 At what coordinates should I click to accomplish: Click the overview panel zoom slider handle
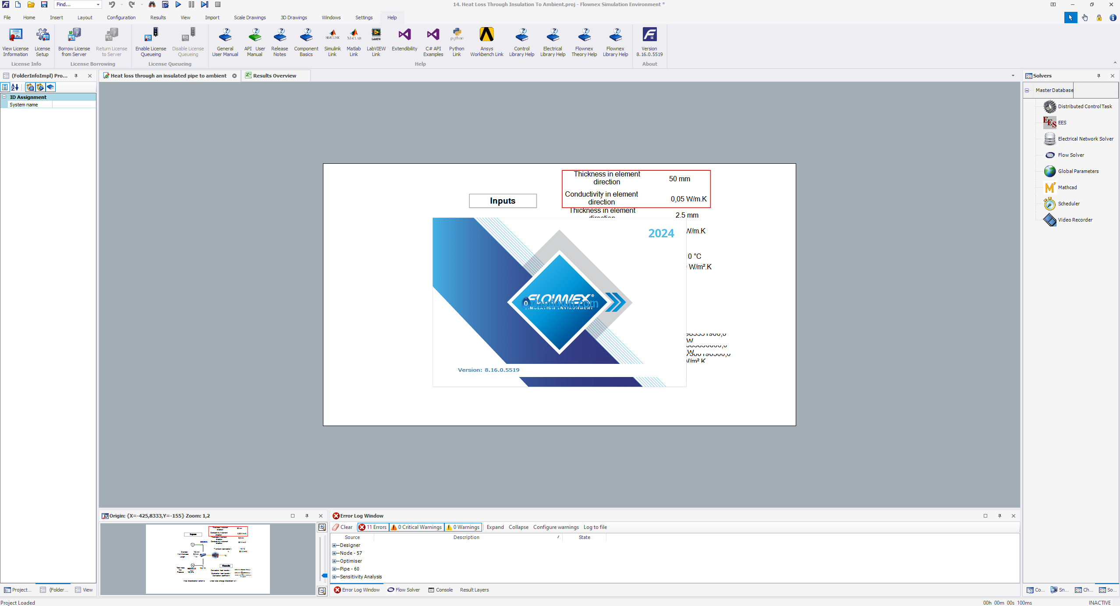(x=324, y=575)
